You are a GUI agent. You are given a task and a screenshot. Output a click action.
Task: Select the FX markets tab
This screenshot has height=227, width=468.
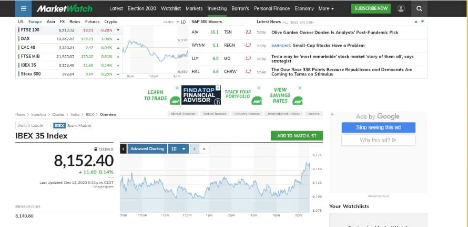pos(62,21)
